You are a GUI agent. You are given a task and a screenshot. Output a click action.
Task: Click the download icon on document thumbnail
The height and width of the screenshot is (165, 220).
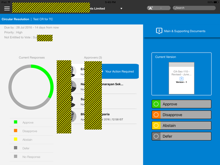(x=181, y=78)
